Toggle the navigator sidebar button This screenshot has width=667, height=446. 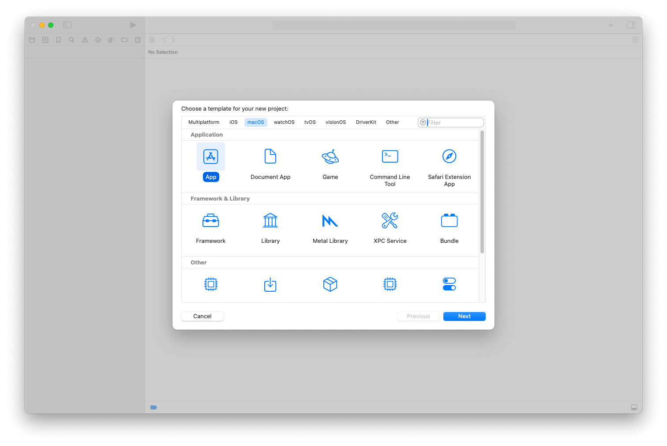pyautogui.click(x=67, y=25)
